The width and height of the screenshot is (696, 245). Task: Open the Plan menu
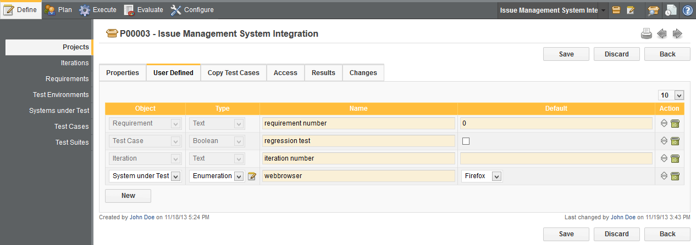point(58,10)
